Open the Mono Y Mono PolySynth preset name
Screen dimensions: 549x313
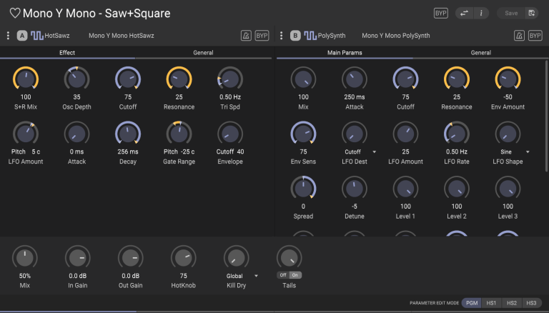395,35
